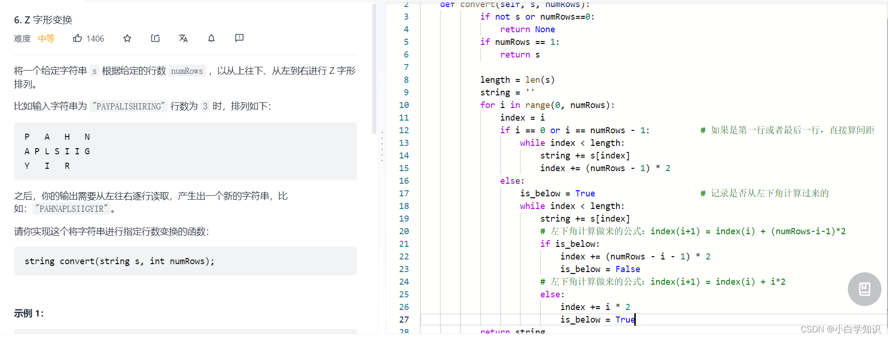This screenshot has height=338, width=888.
Task: Click the example grid row 'A P L S I I G'
Action: [57, 151]
